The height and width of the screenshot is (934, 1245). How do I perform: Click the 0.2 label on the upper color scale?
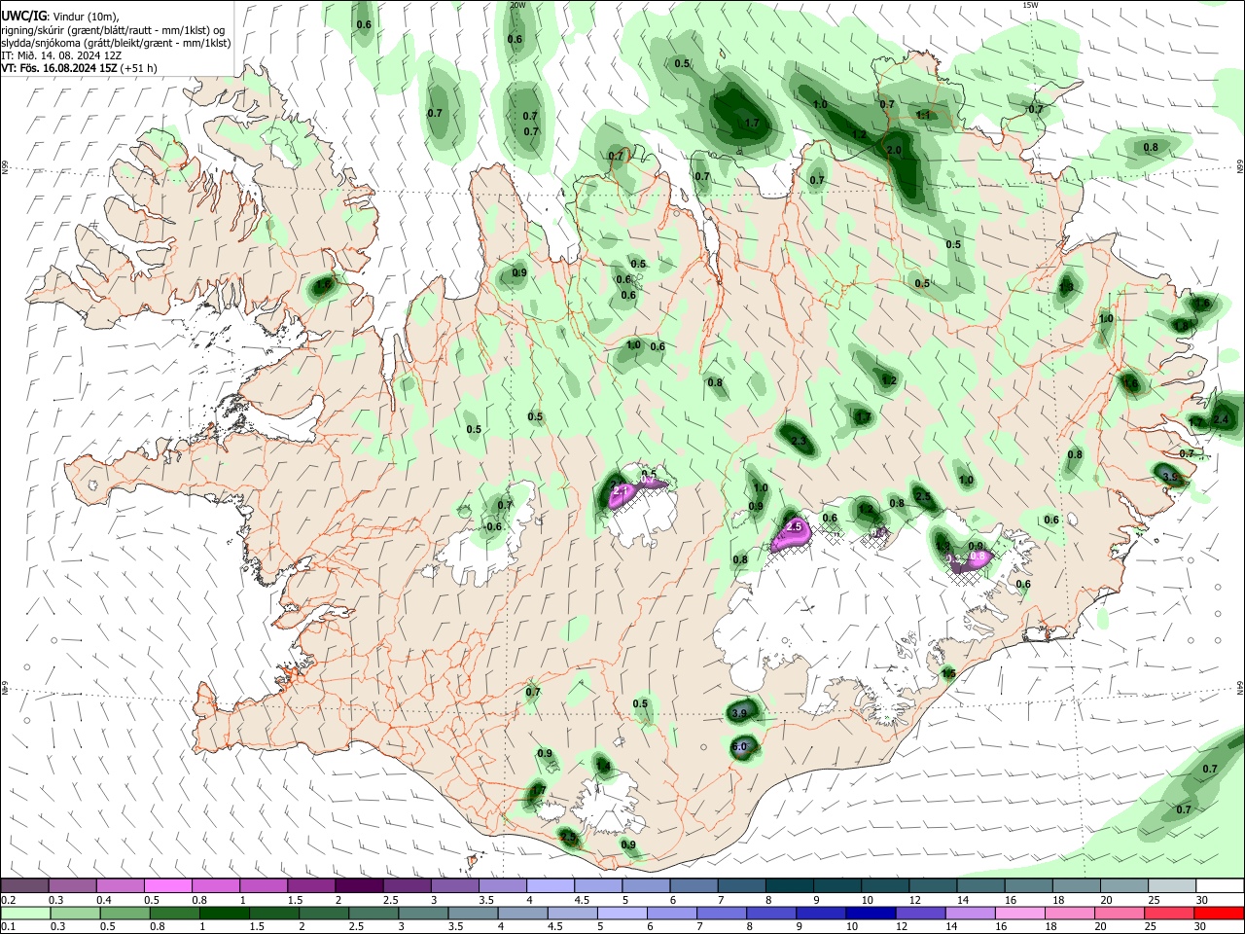8,900
